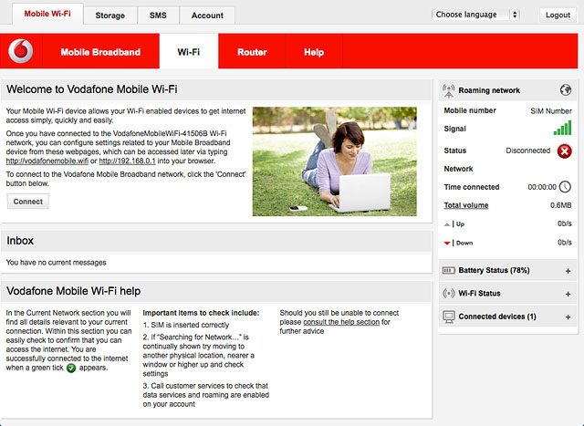This screenshot has height=426, width=584.
Task: Expand the Battery Status section with plus
Action: click(x=568, y=271)
